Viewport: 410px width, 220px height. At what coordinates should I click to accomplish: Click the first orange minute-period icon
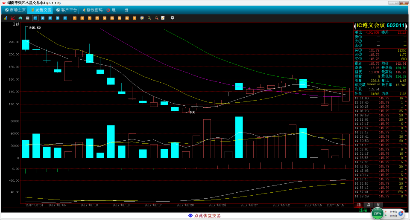tap(75, 18)
